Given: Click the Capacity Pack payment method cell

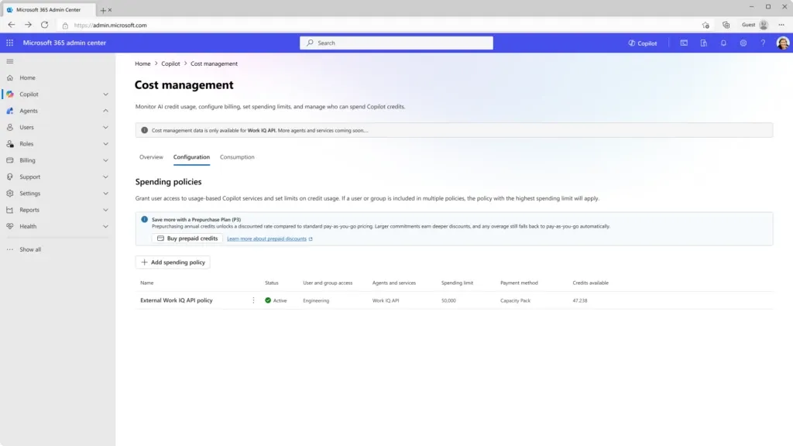Looking at the screenshot, I should coord(515,300).
